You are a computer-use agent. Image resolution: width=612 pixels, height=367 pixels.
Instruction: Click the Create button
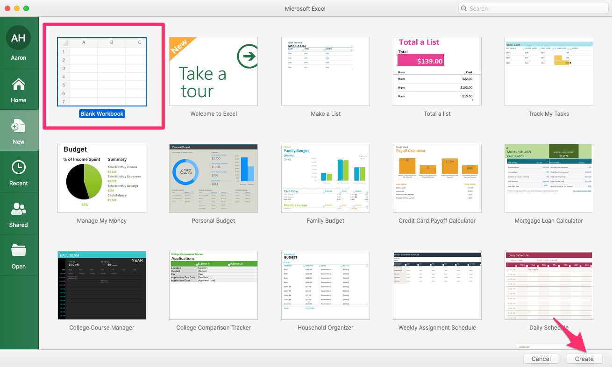click(x=584, y=359)
